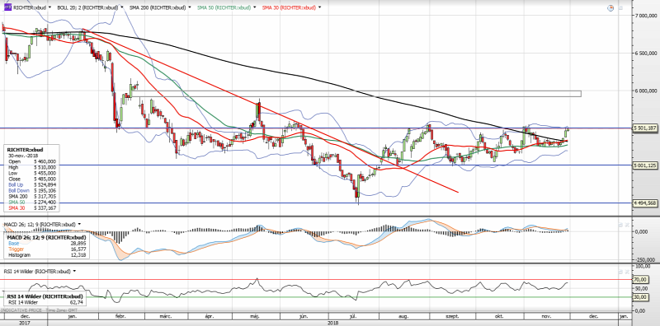Screen dimensions: 660x326
Task: Click the MACD 26; 12; 9 panel title
Action: (40, 225)
